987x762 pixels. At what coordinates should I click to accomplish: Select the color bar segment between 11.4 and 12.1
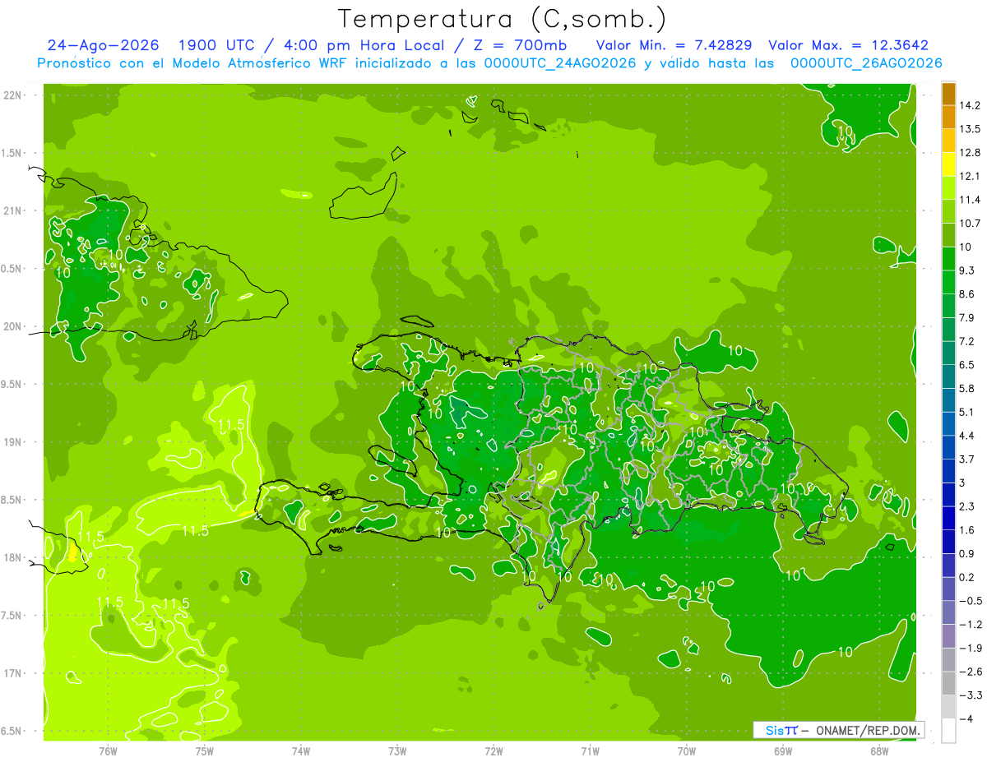948,188
